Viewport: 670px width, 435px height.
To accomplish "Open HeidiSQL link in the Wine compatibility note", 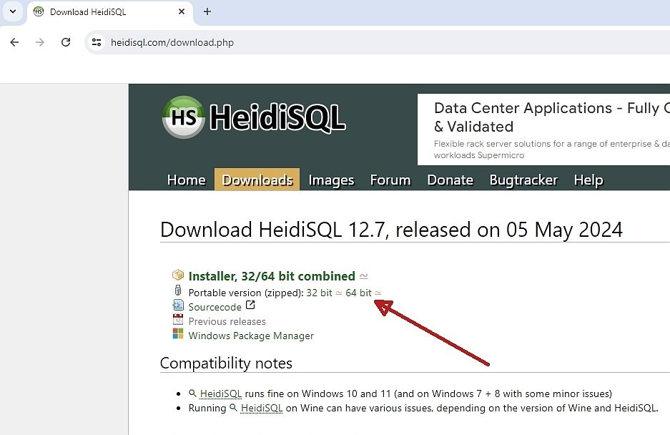I will [x=262, y=408].
